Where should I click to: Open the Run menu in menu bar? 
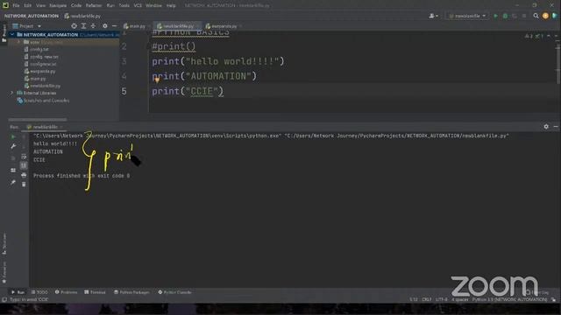coord(110,5)
